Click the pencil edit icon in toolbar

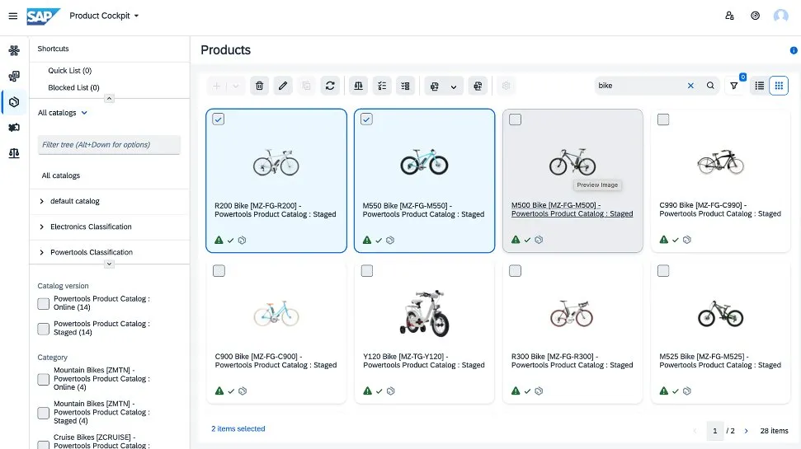pos(283,86)
